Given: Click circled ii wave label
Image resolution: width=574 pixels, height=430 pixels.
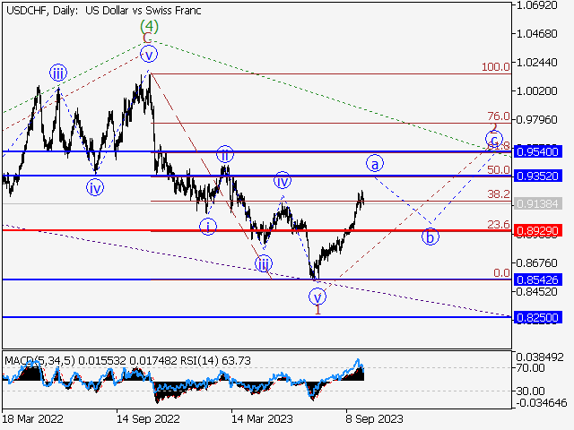Looking at the screenshot, I should (x=225, y=154).
